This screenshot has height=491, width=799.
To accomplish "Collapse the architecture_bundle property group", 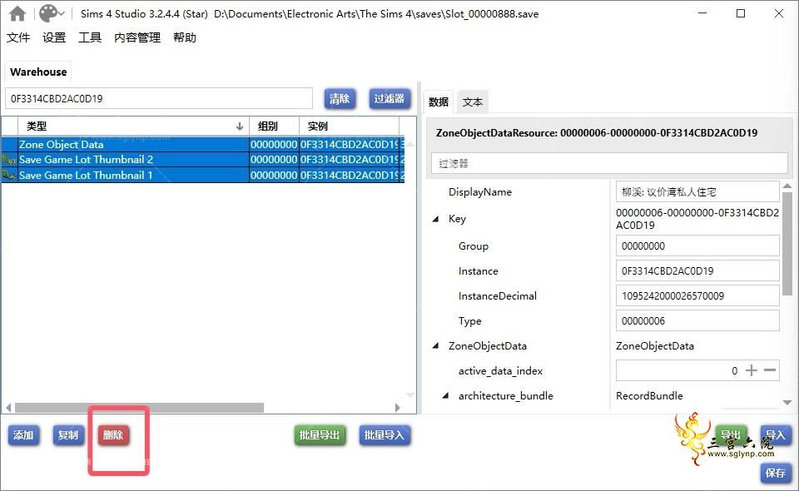I will pyautogui.click(x=445, y=396).
